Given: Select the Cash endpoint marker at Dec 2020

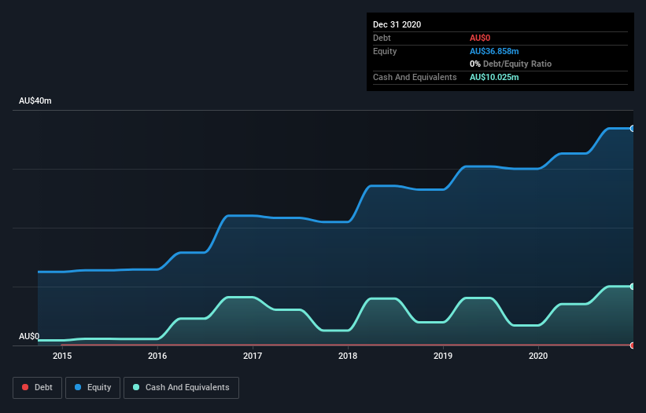Looking at the screenshot, I should tap(633, 287).
